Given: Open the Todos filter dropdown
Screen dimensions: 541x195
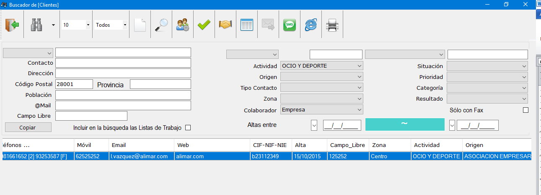Looking at the screenshot, I should click(x=125, y=25).
